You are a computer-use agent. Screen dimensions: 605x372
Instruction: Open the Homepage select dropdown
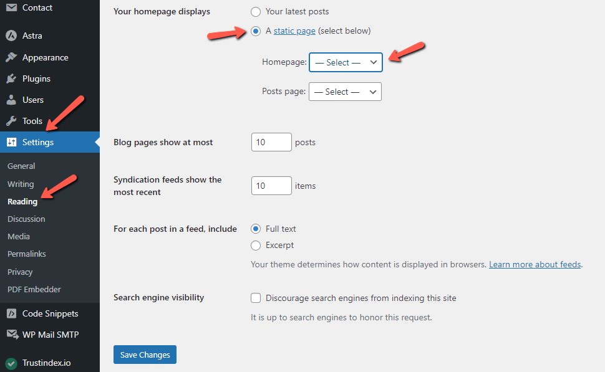[346, 62]
